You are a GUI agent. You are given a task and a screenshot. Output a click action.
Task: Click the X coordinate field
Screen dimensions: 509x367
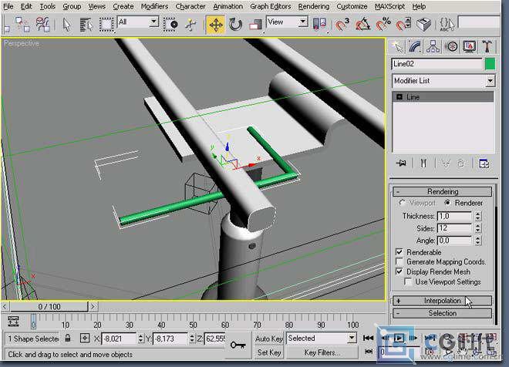(x=119, y=338)
